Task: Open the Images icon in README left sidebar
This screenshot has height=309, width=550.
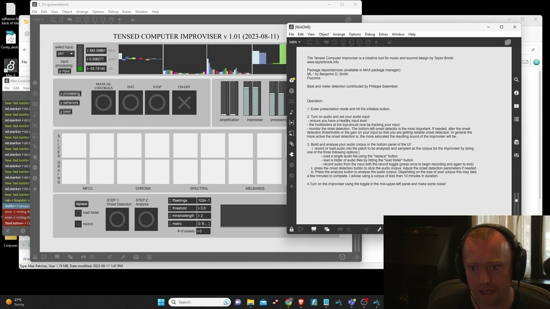Action: pyautogui.click(x=292, y=133)
